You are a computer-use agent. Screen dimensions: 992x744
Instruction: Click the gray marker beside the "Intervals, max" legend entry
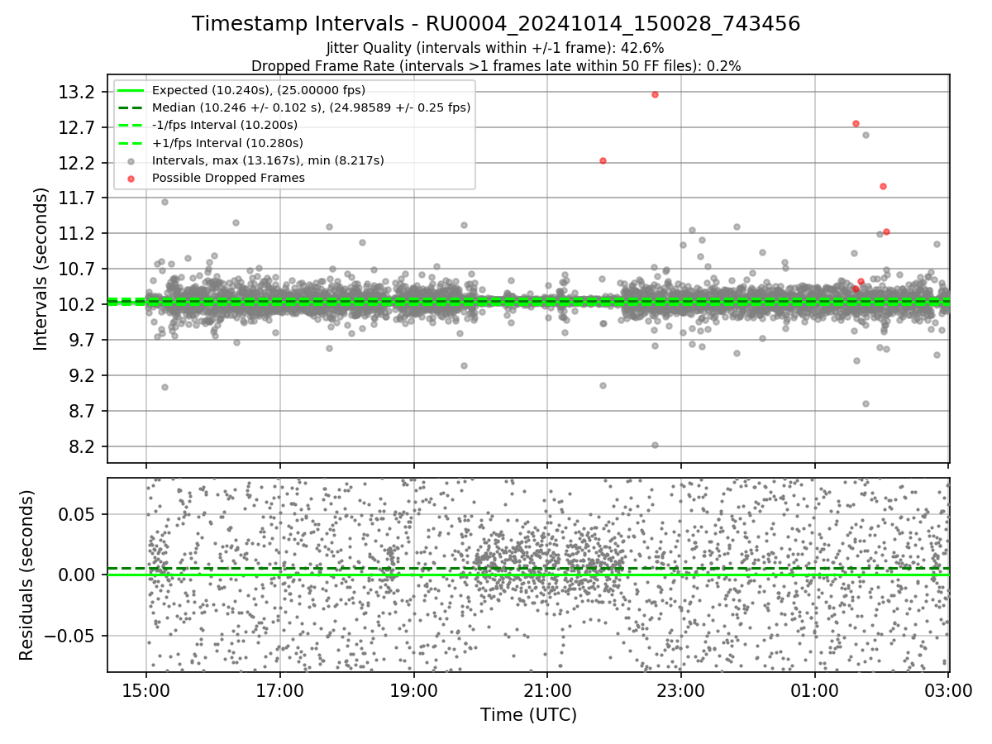pyautogui.click(x=131, y=160)
